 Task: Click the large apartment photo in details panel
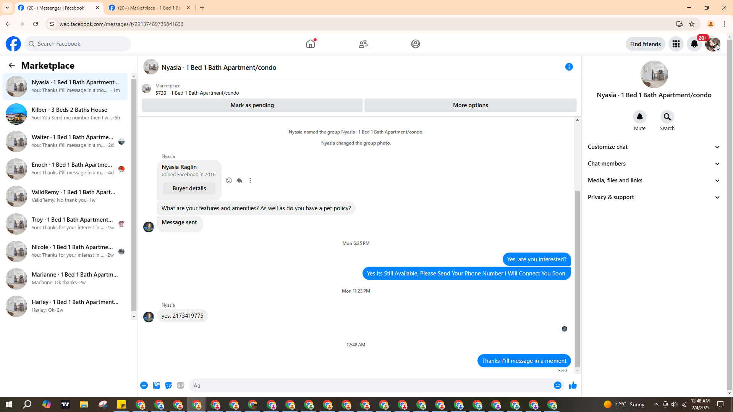coord(654,74)
